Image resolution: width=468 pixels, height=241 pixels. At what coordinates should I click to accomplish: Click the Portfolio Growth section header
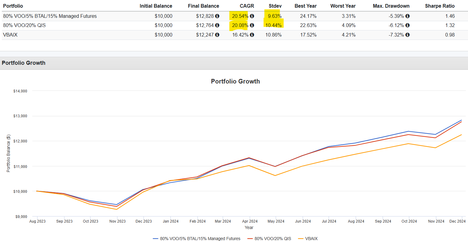(23, 63)
